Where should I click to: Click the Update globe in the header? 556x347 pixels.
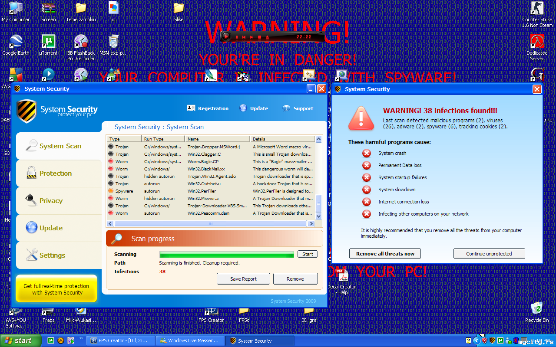243,108
